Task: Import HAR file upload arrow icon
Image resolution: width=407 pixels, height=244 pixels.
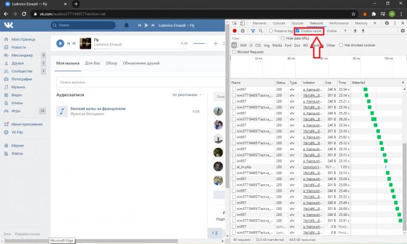Action: point(355,30)
